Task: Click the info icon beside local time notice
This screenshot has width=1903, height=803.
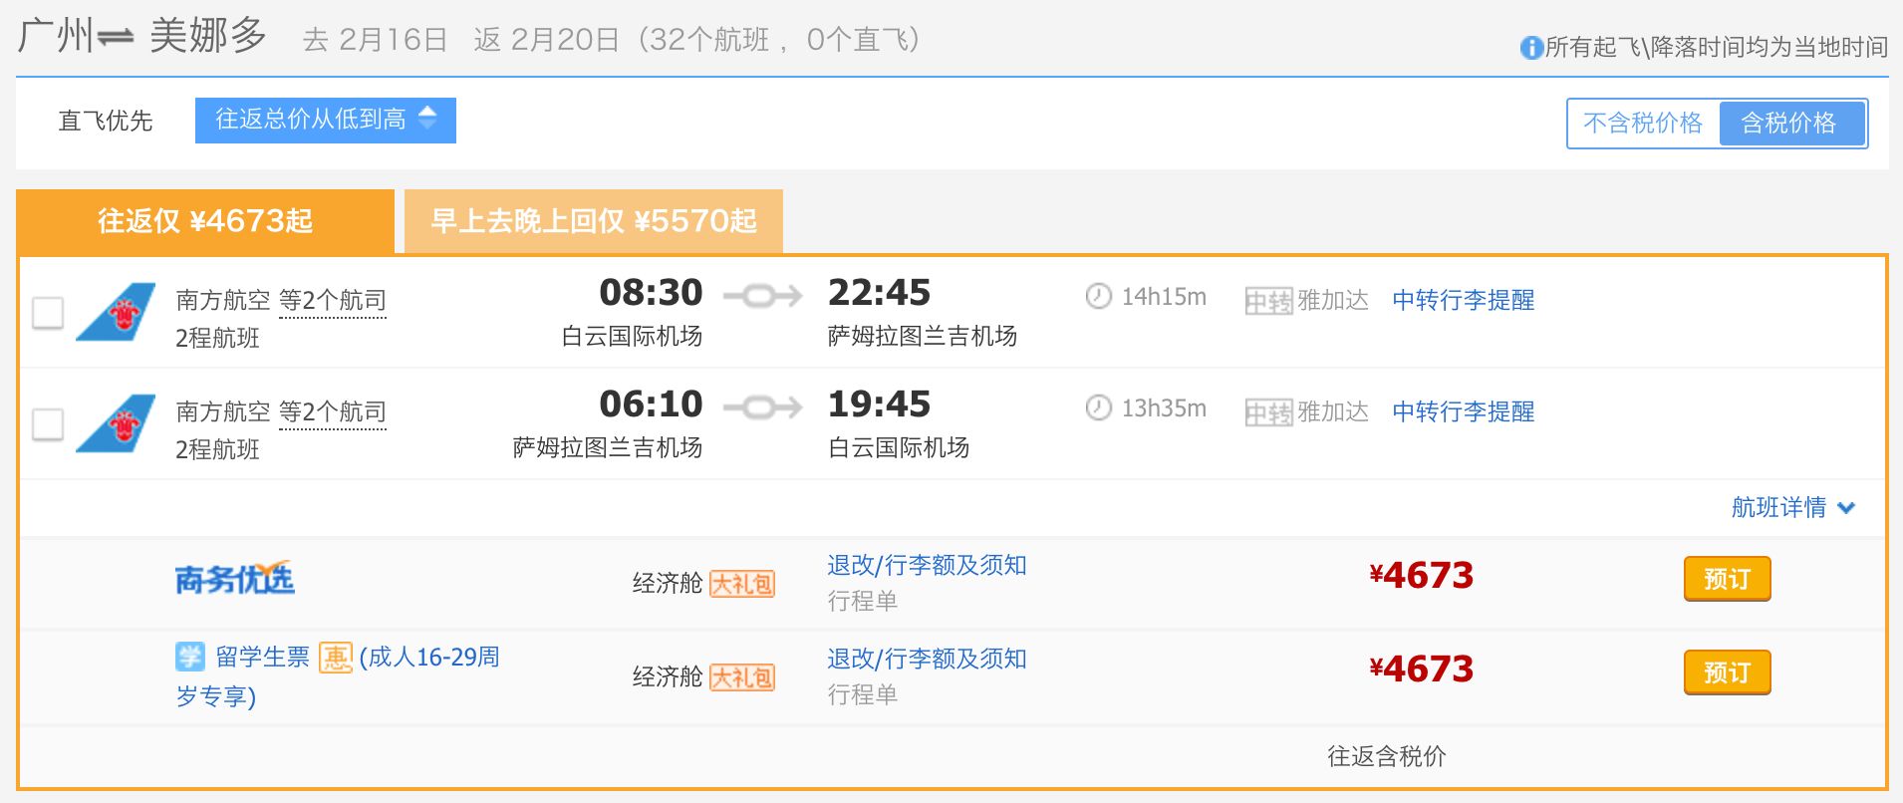Action: (x=1531, y=48)
